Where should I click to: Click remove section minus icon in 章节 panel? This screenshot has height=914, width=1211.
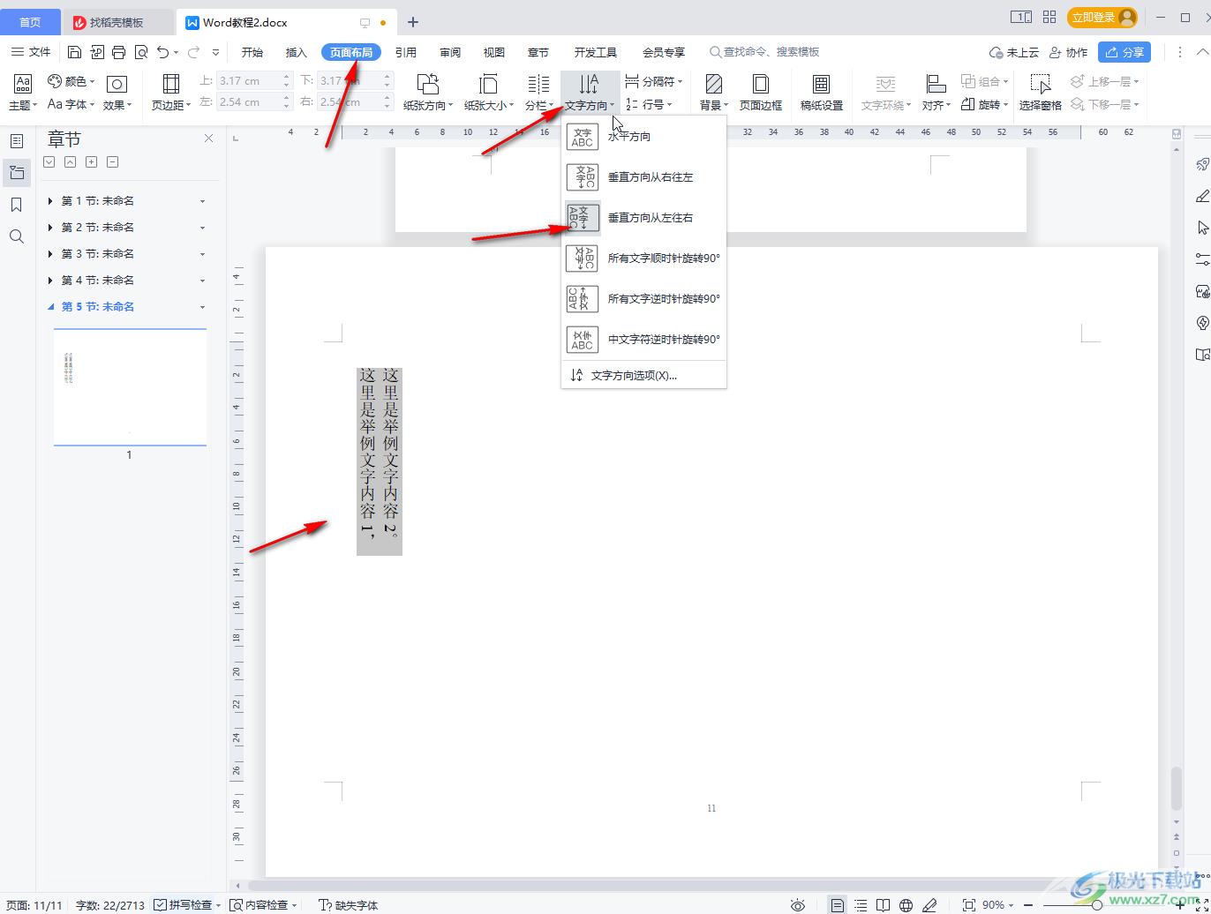[112, 162]
